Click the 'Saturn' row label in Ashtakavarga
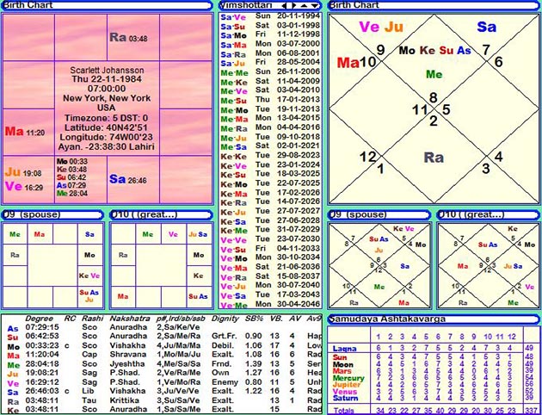The width and height of the screenshot is (542, 415). (x=346, y=398)
